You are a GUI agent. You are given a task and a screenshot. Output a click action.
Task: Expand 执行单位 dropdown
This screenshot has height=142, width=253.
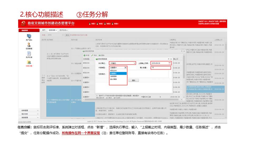point(134,63)
